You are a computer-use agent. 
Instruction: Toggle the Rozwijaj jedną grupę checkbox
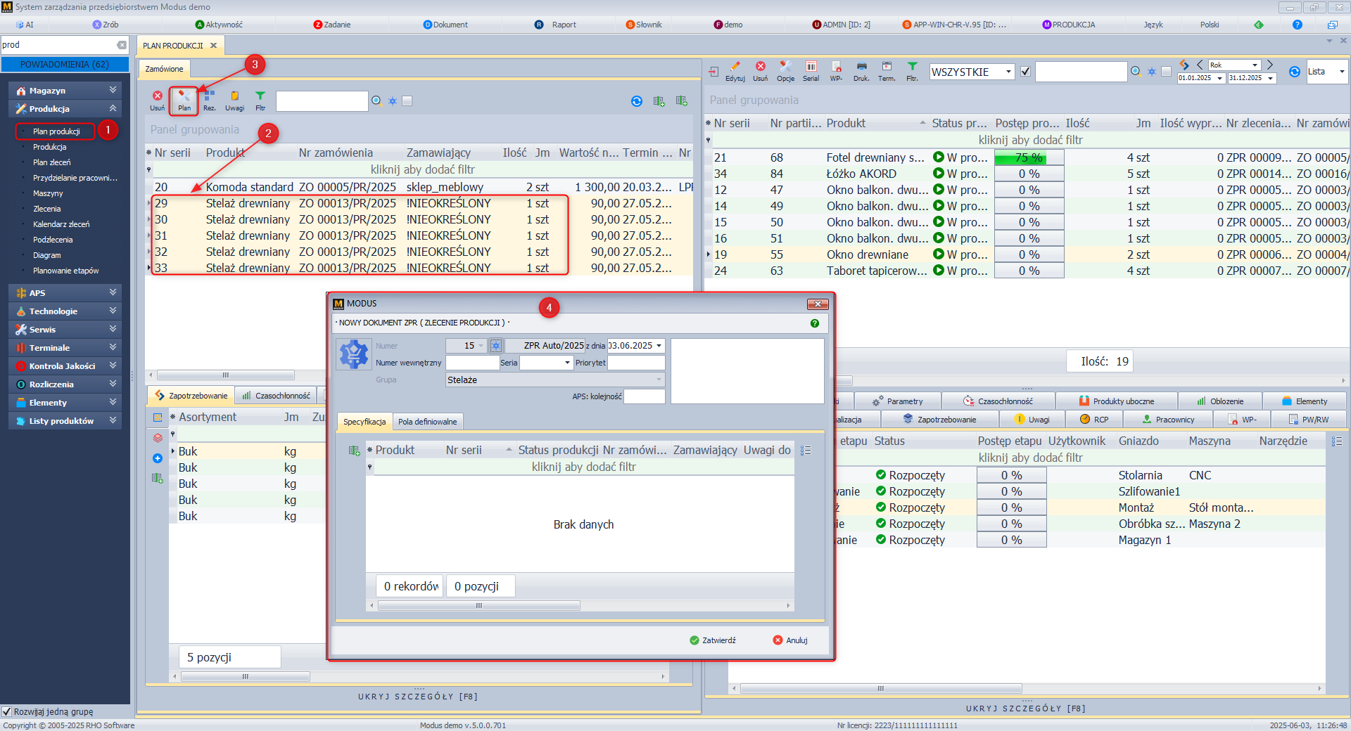pos(7,711)
